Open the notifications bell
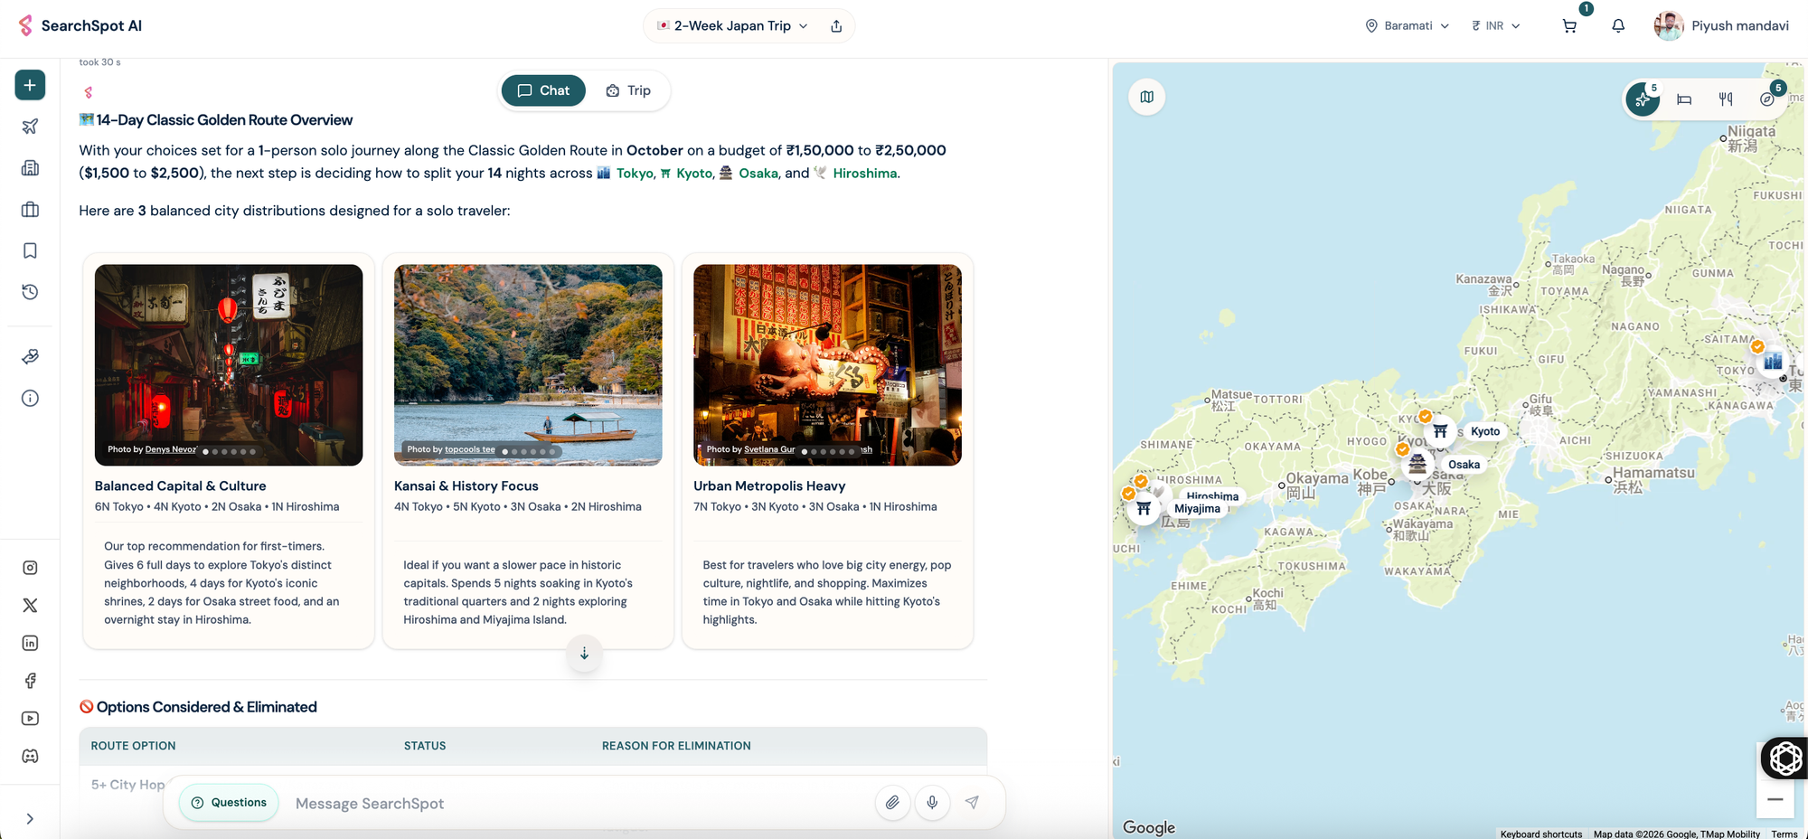The image size is (1808, 839). [1618, 26]
